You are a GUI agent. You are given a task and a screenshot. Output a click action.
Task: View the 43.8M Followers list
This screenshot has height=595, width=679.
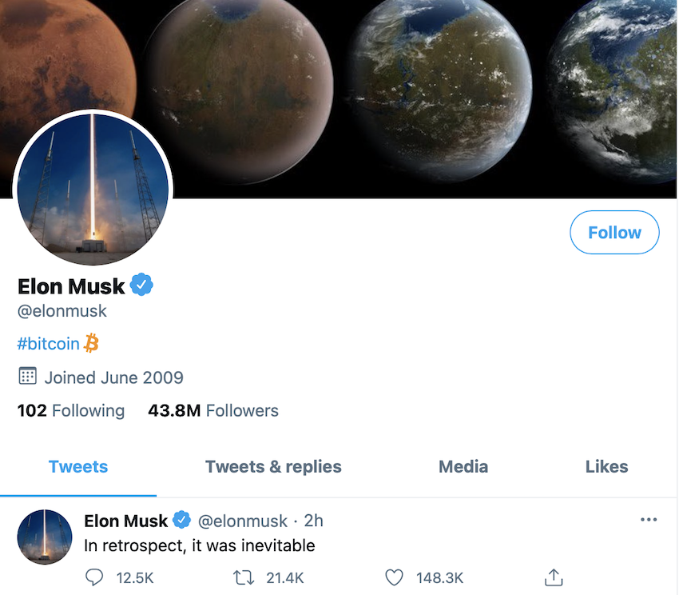[x=213, y=411]
